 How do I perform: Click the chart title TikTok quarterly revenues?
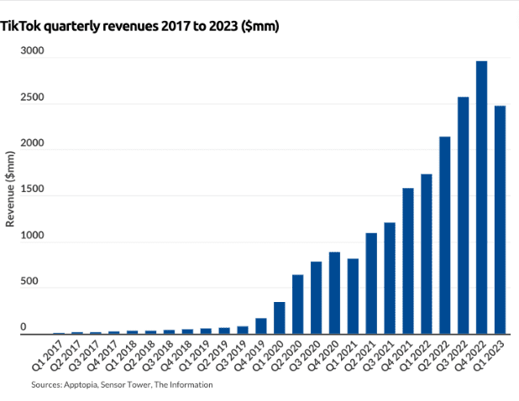coord(139,26)
